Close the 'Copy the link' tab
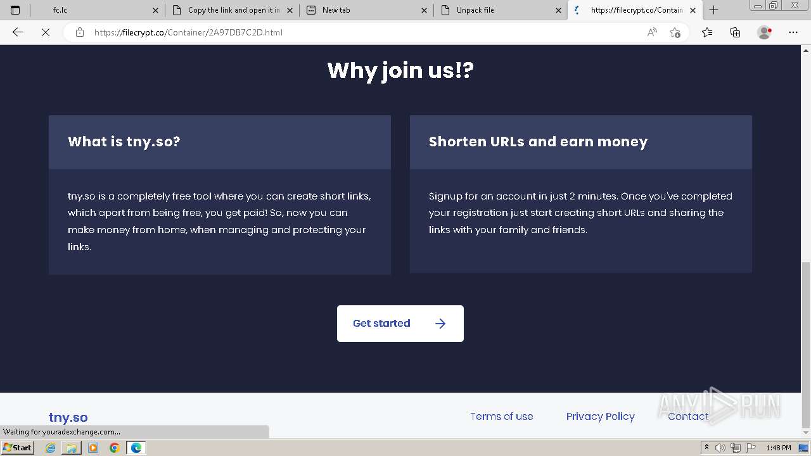Viewport: 811px width, 456px height. pyautogui.click(x=290, y=10)
